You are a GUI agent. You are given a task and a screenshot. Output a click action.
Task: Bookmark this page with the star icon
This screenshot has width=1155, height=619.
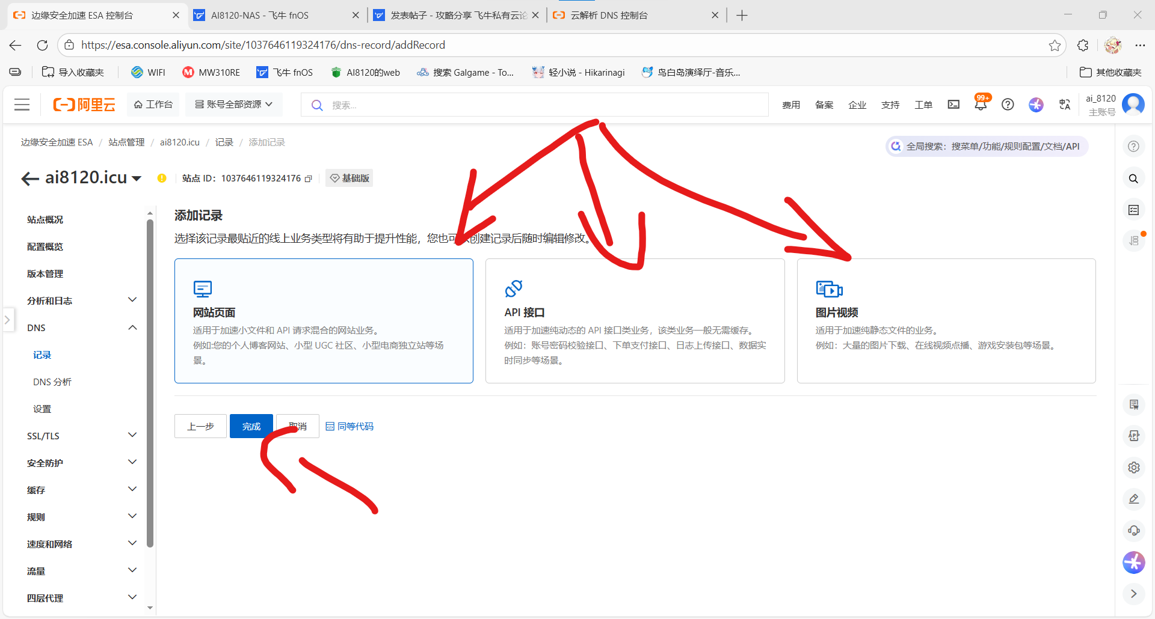[1055, 45]
